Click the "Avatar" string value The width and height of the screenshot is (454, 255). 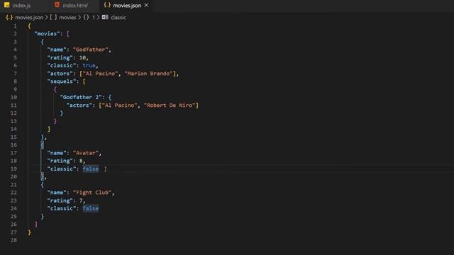pyautogui.click(x=86, y=153)
